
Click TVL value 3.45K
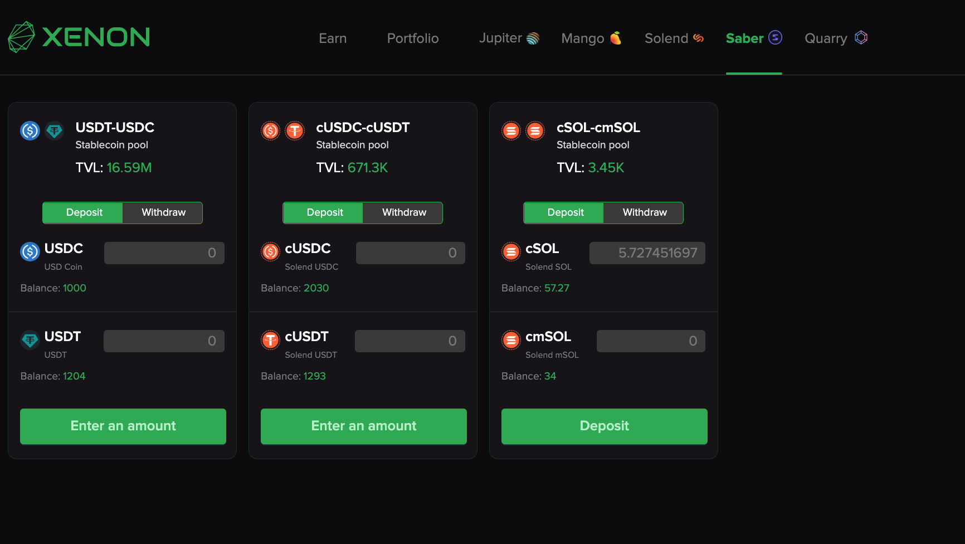tap(606, 168)
